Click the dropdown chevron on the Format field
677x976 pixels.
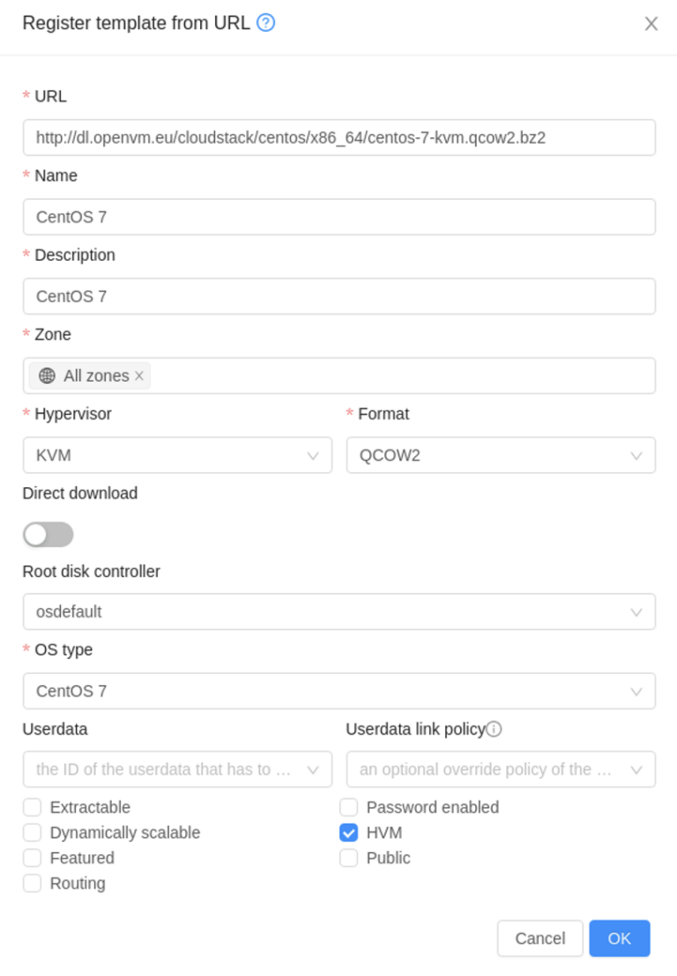coord(636,455)
